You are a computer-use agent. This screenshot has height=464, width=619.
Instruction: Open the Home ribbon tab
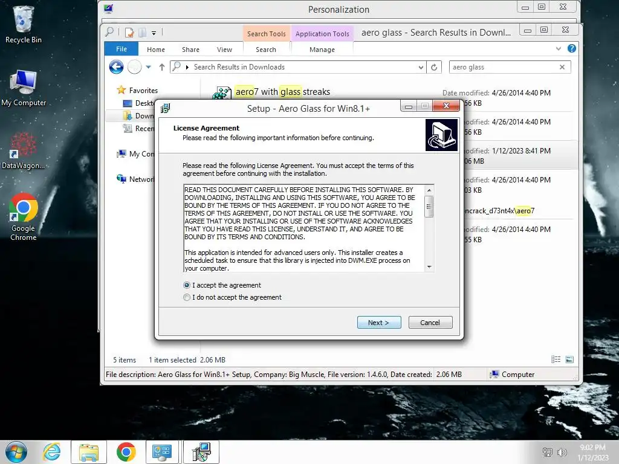(x=156, y=50)
